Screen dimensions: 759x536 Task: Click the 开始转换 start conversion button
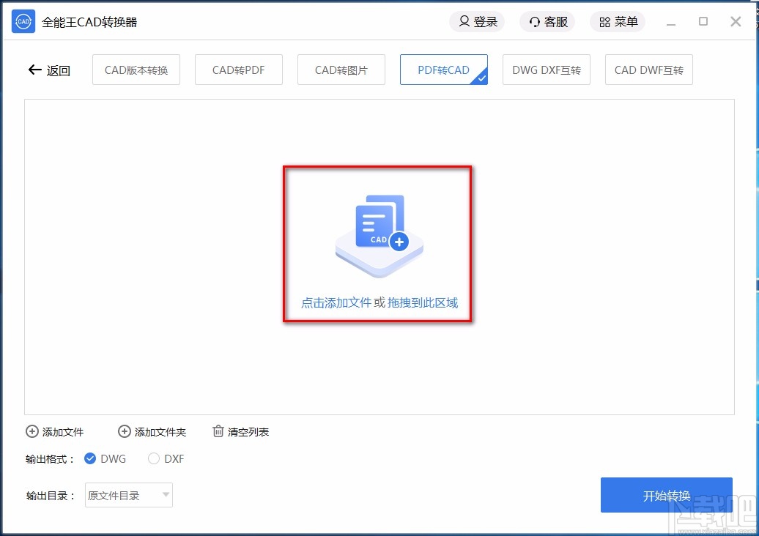click(666, 495)
